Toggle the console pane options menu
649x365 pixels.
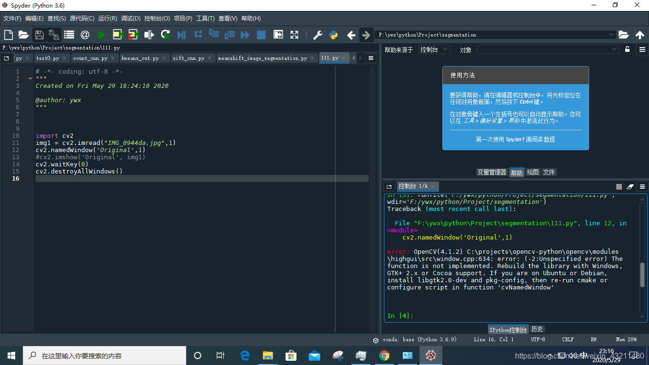643,186
